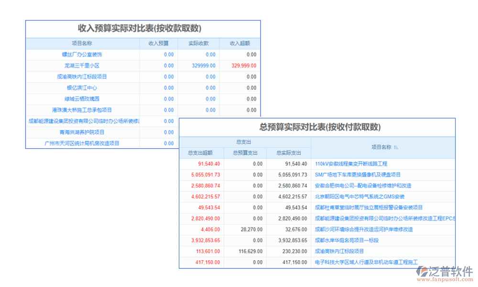Viewport: 478px width, 287px height.
Task: Open the 青海洪湖养护院项目 link
Action: (82, 132)
